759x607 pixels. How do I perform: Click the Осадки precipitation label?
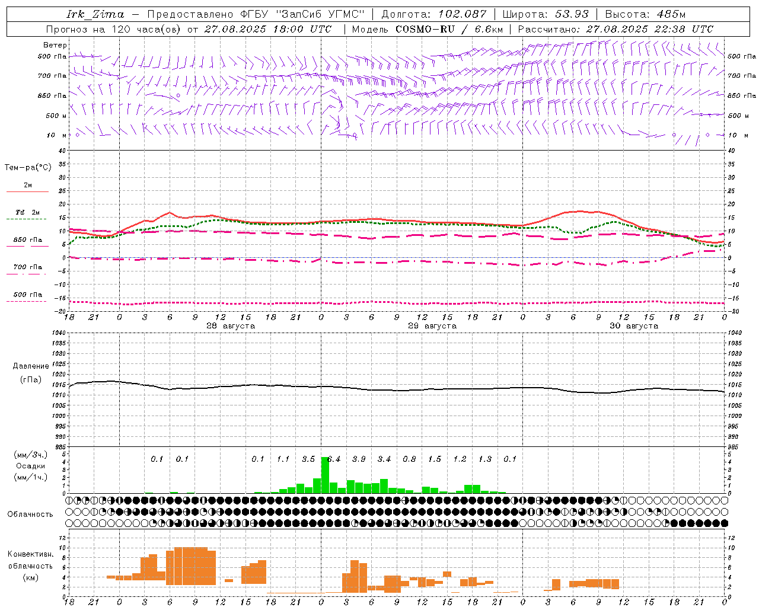pos(30,466)
